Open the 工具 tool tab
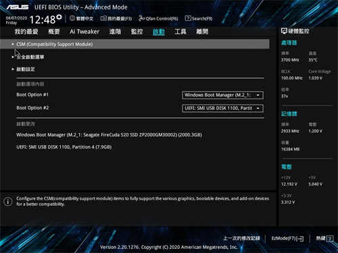 tap(180, 32)
